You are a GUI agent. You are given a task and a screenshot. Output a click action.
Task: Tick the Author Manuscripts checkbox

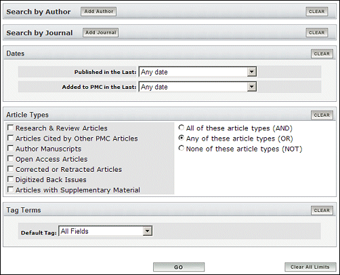pyautogui.click(x=10, y=149)
